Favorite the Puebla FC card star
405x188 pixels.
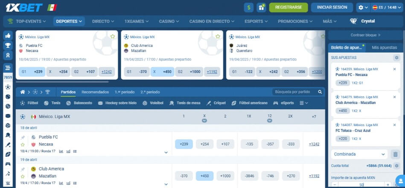tap(113, 37)
